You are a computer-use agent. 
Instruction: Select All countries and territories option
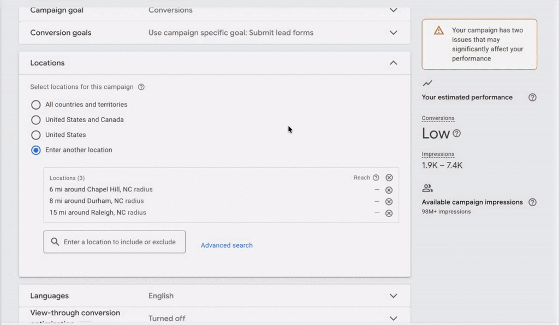(36, 105)
